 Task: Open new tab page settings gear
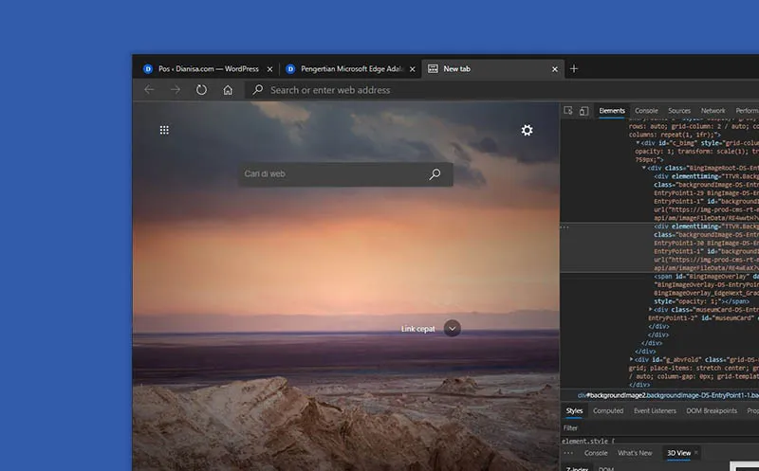[x=528, y=130]
